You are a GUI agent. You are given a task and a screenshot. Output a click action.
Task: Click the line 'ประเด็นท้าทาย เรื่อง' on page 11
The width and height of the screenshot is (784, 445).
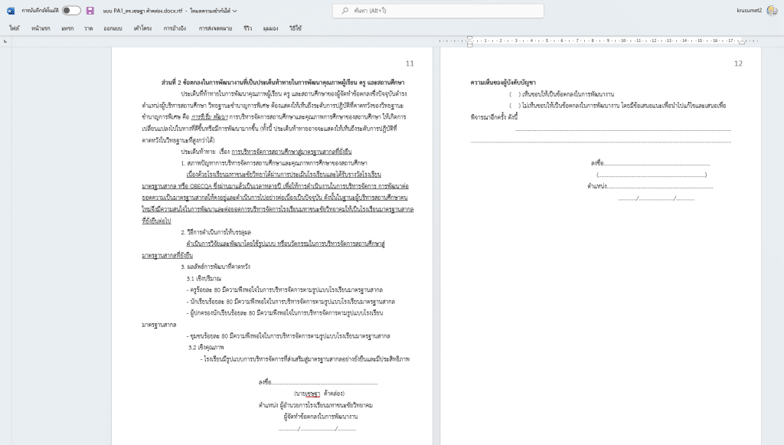tap(266, 152)
